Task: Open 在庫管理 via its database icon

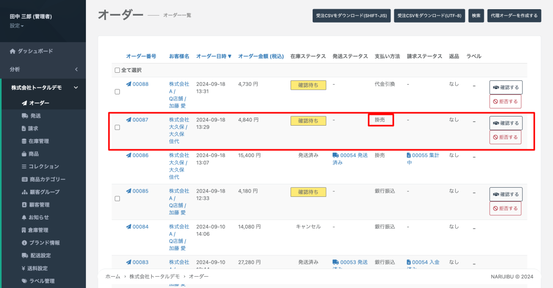Action: tap(24, 141)
